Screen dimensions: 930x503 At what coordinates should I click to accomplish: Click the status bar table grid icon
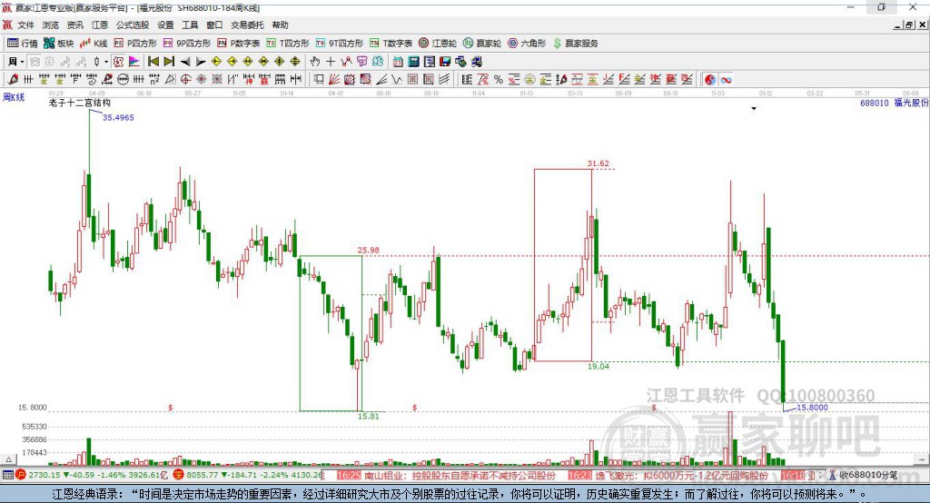point(7,475)
